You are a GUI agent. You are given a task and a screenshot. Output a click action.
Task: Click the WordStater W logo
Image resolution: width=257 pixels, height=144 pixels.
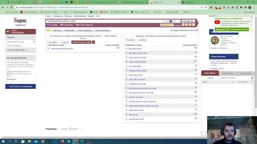point(8,32)
